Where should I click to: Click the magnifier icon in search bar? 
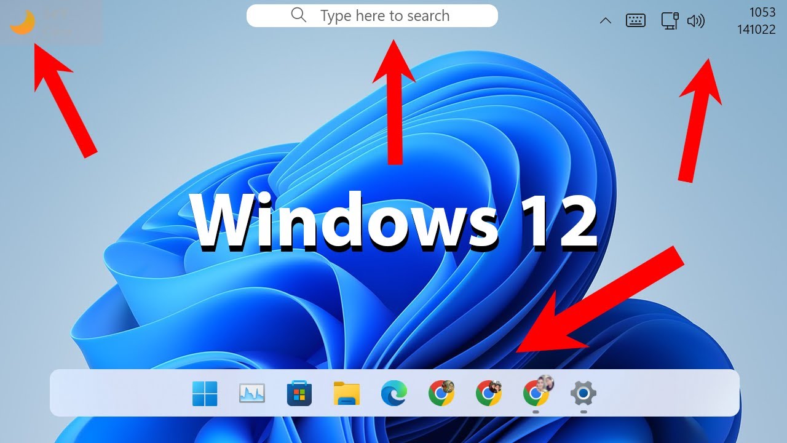tap(299, 15)
